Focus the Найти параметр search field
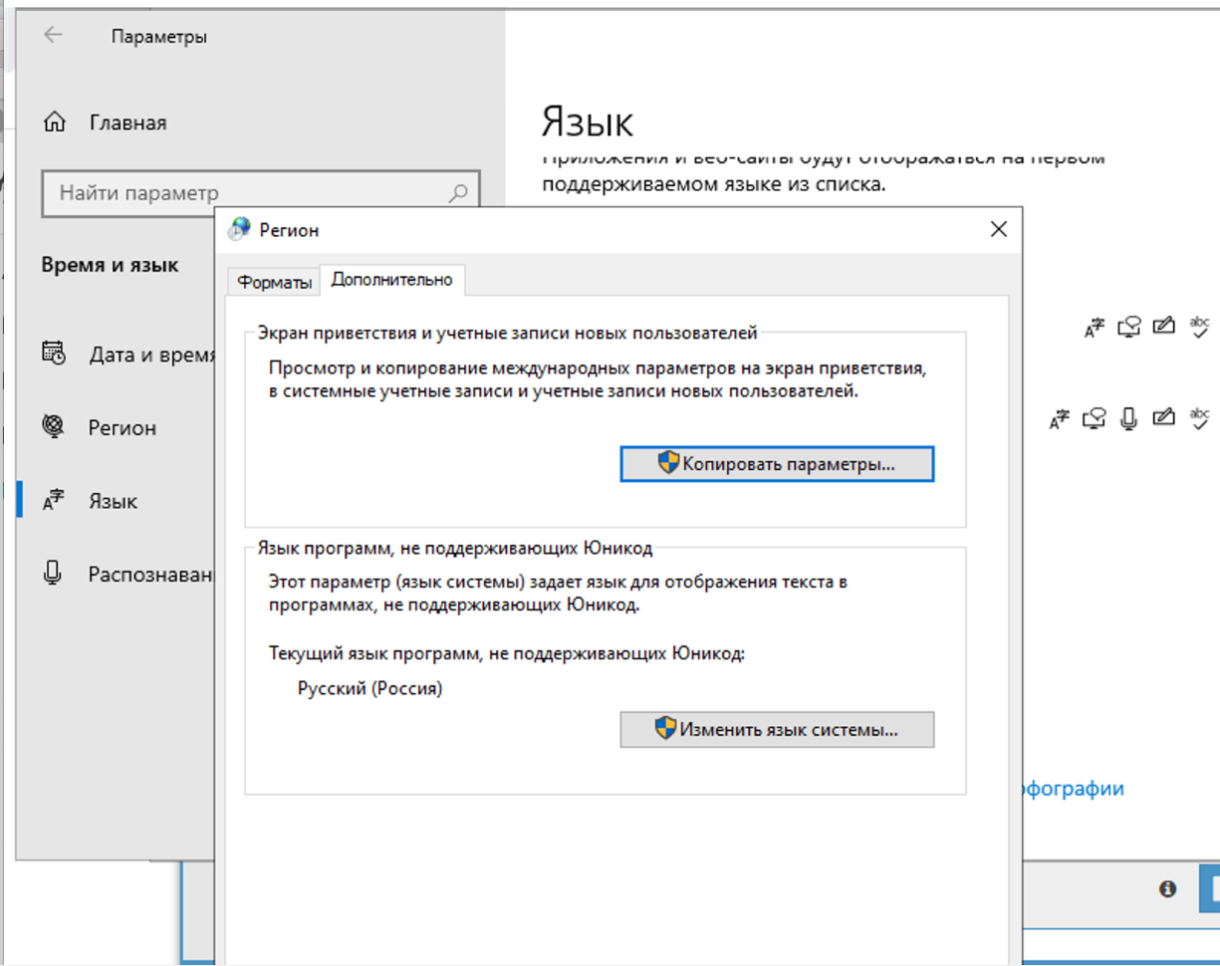 [x=249, y=193]
